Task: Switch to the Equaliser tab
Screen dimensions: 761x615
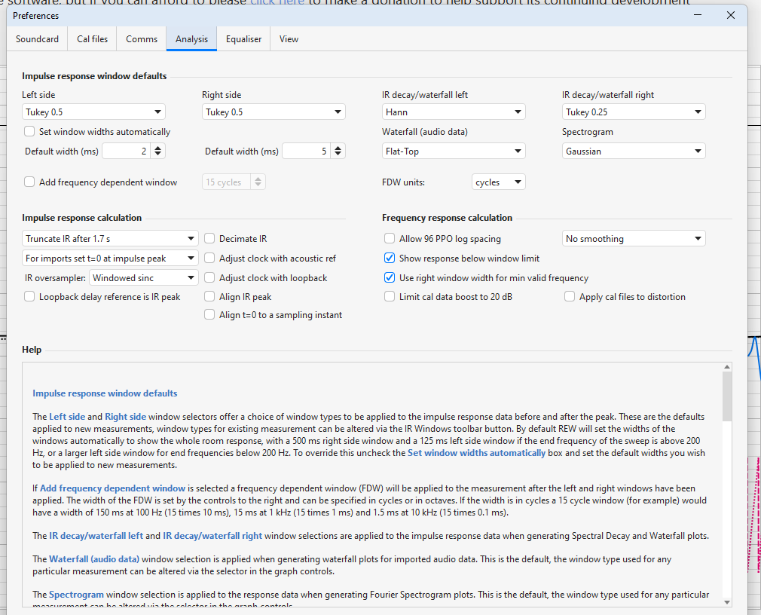Action: click(x=243, y=39)
